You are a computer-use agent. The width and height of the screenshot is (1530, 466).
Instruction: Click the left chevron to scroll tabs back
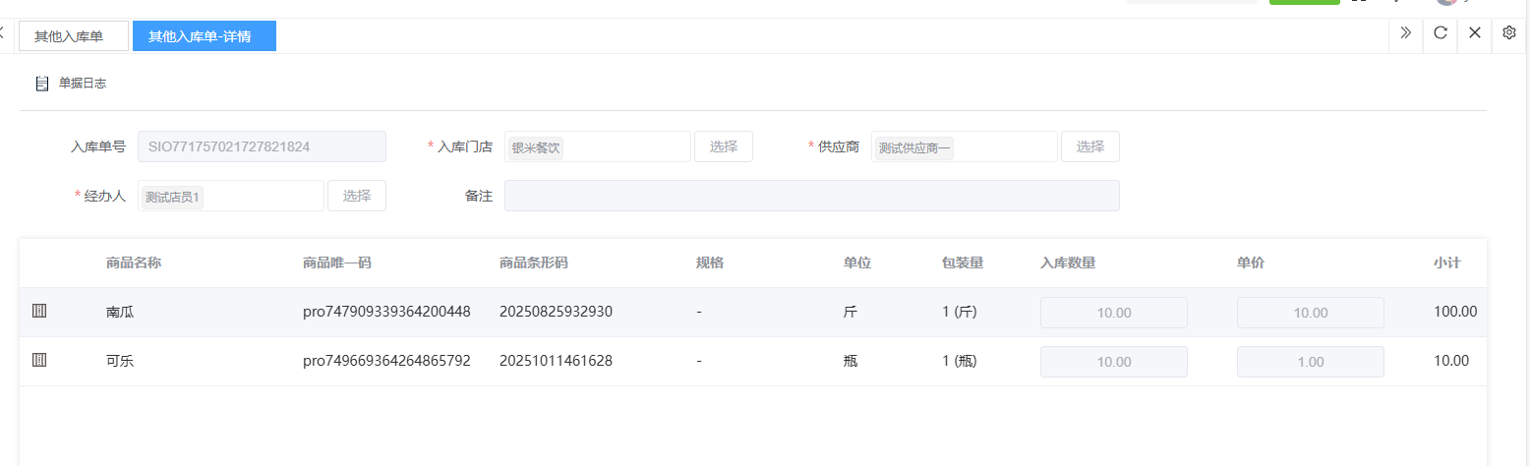3,33
